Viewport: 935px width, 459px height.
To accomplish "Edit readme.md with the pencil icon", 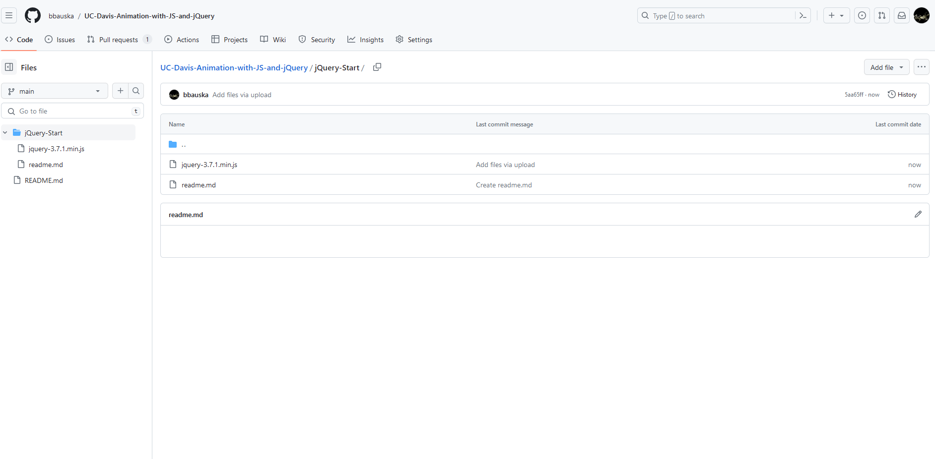I will coord(918,214).
